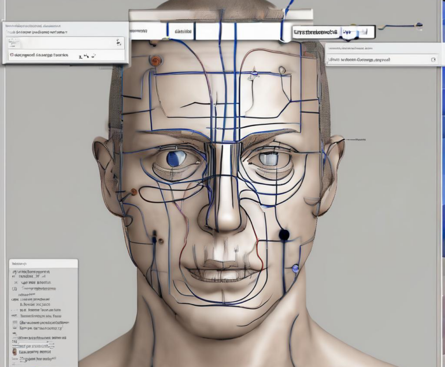Screen dimensions: 445x367
Task: Click the orange control point on upper-left forehead
Action: (x=155, y=60)
